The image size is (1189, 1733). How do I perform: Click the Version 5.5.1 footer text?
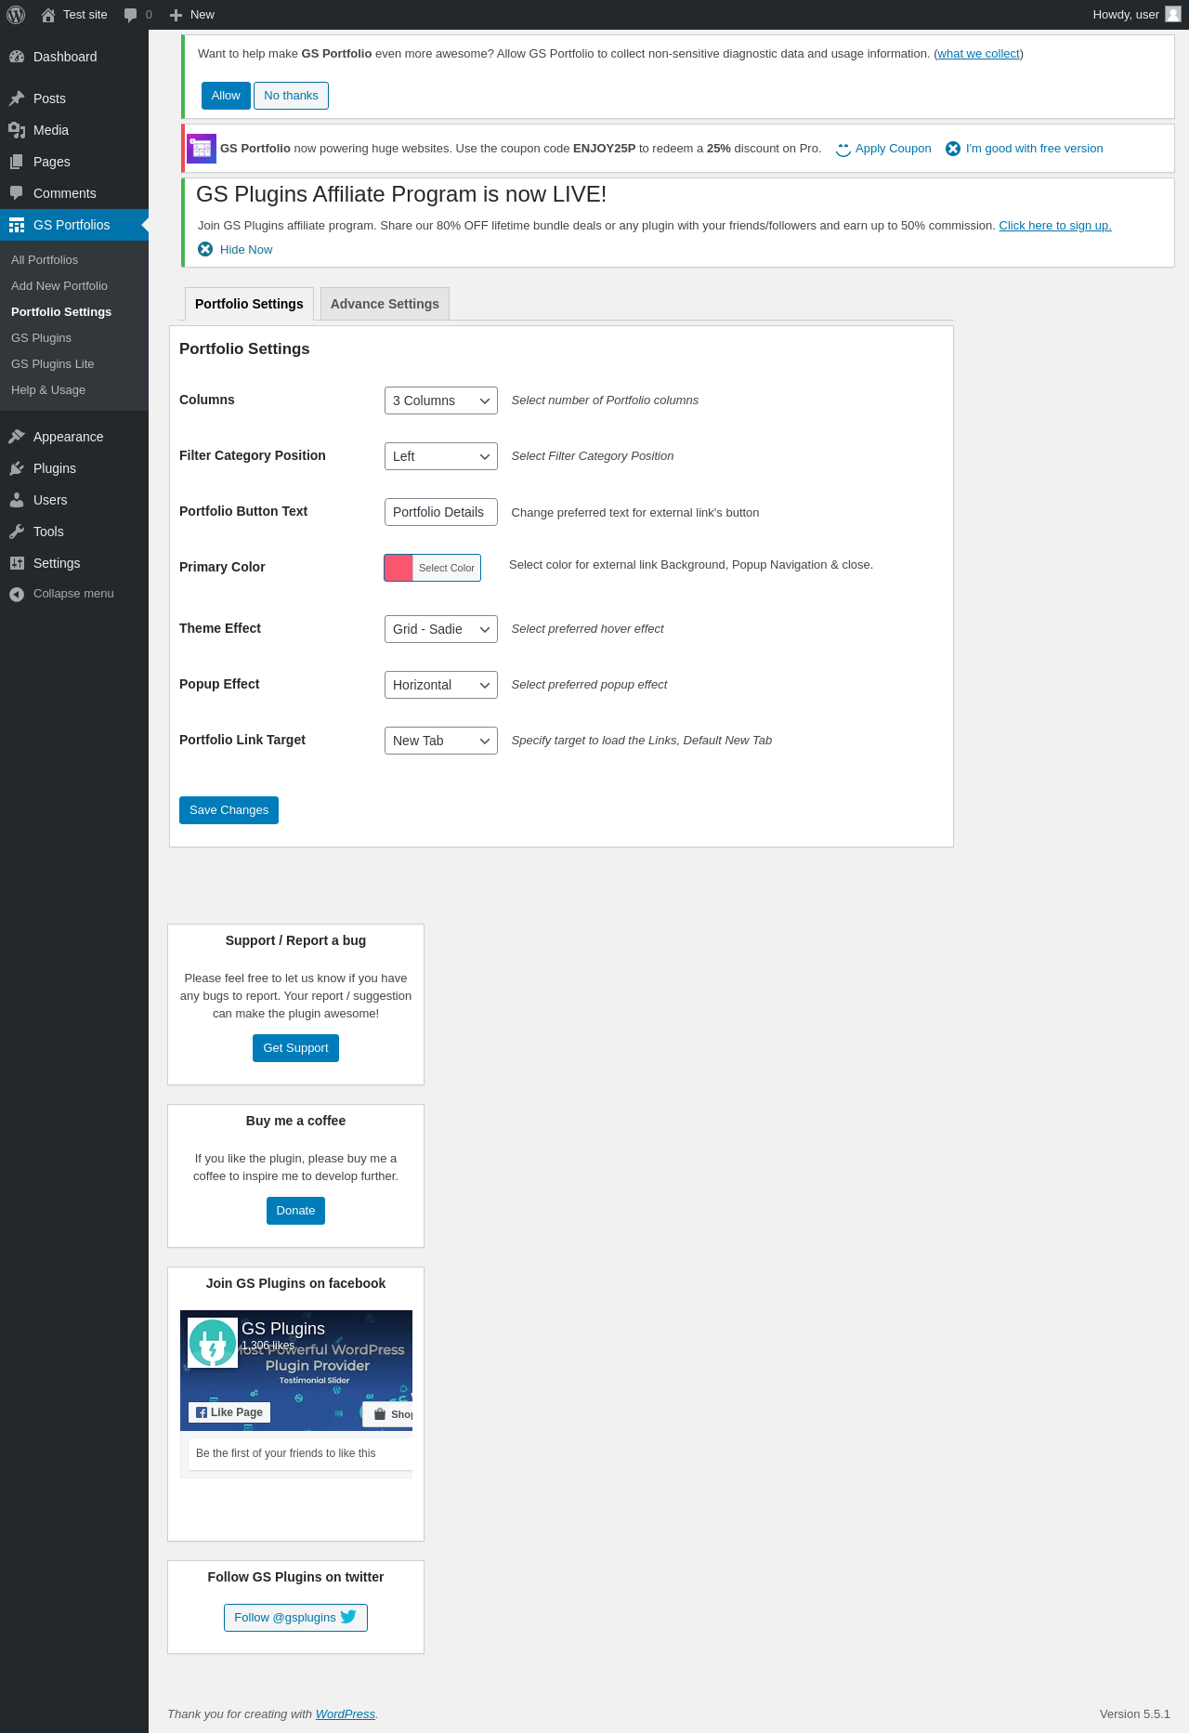click(1135, 1714)
